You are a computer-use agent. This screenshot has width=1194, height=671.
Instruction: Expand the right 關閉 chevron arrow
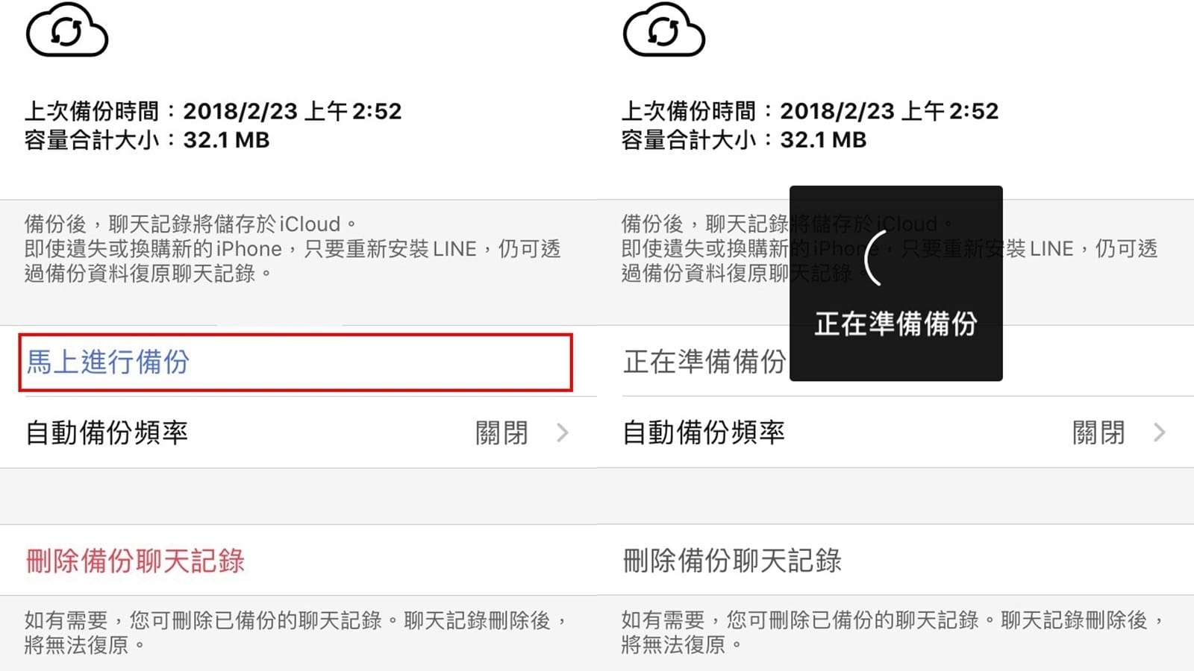[x=1160, y=432]
